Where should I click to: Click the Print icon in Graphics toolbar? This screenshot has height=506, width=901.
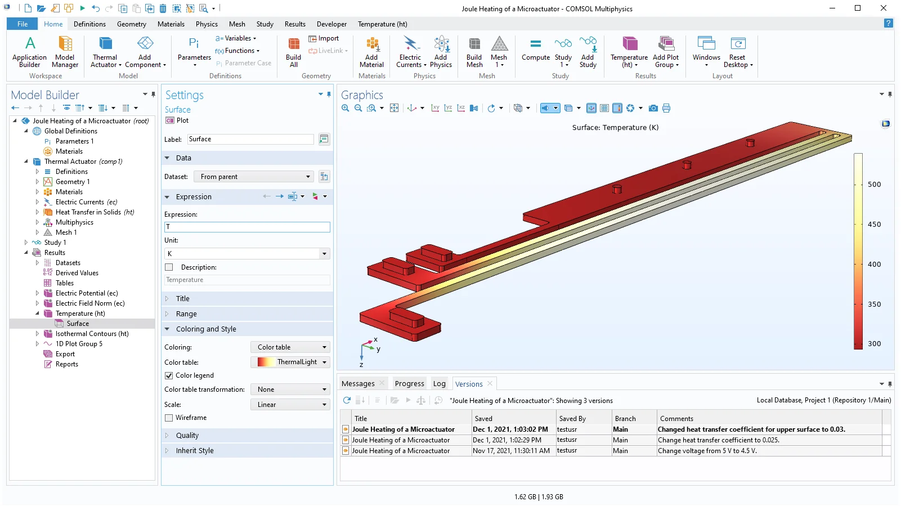(666, 108)
